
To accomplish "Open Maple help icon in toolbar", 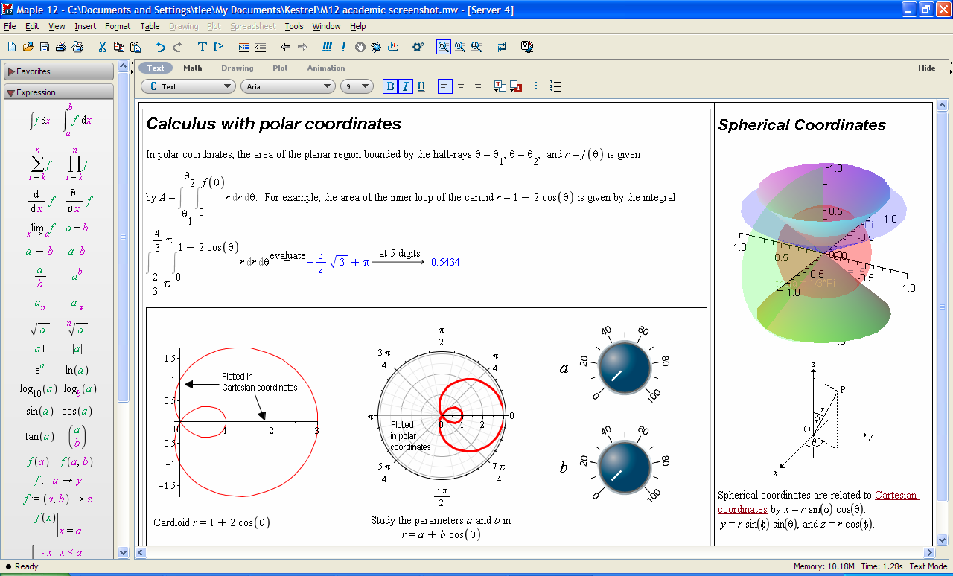I will (527, 47).
